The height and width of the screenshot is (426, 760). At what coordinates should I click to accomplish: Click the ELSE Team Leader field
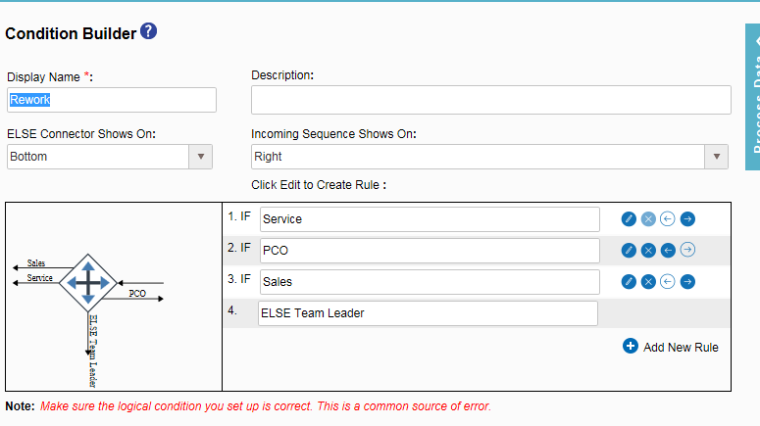pos(427,313)
